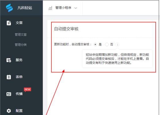Viewport: 160px width, 115px height.
Task: Click the 表单 clipboard icon
Action: click(x=9, y=77)
